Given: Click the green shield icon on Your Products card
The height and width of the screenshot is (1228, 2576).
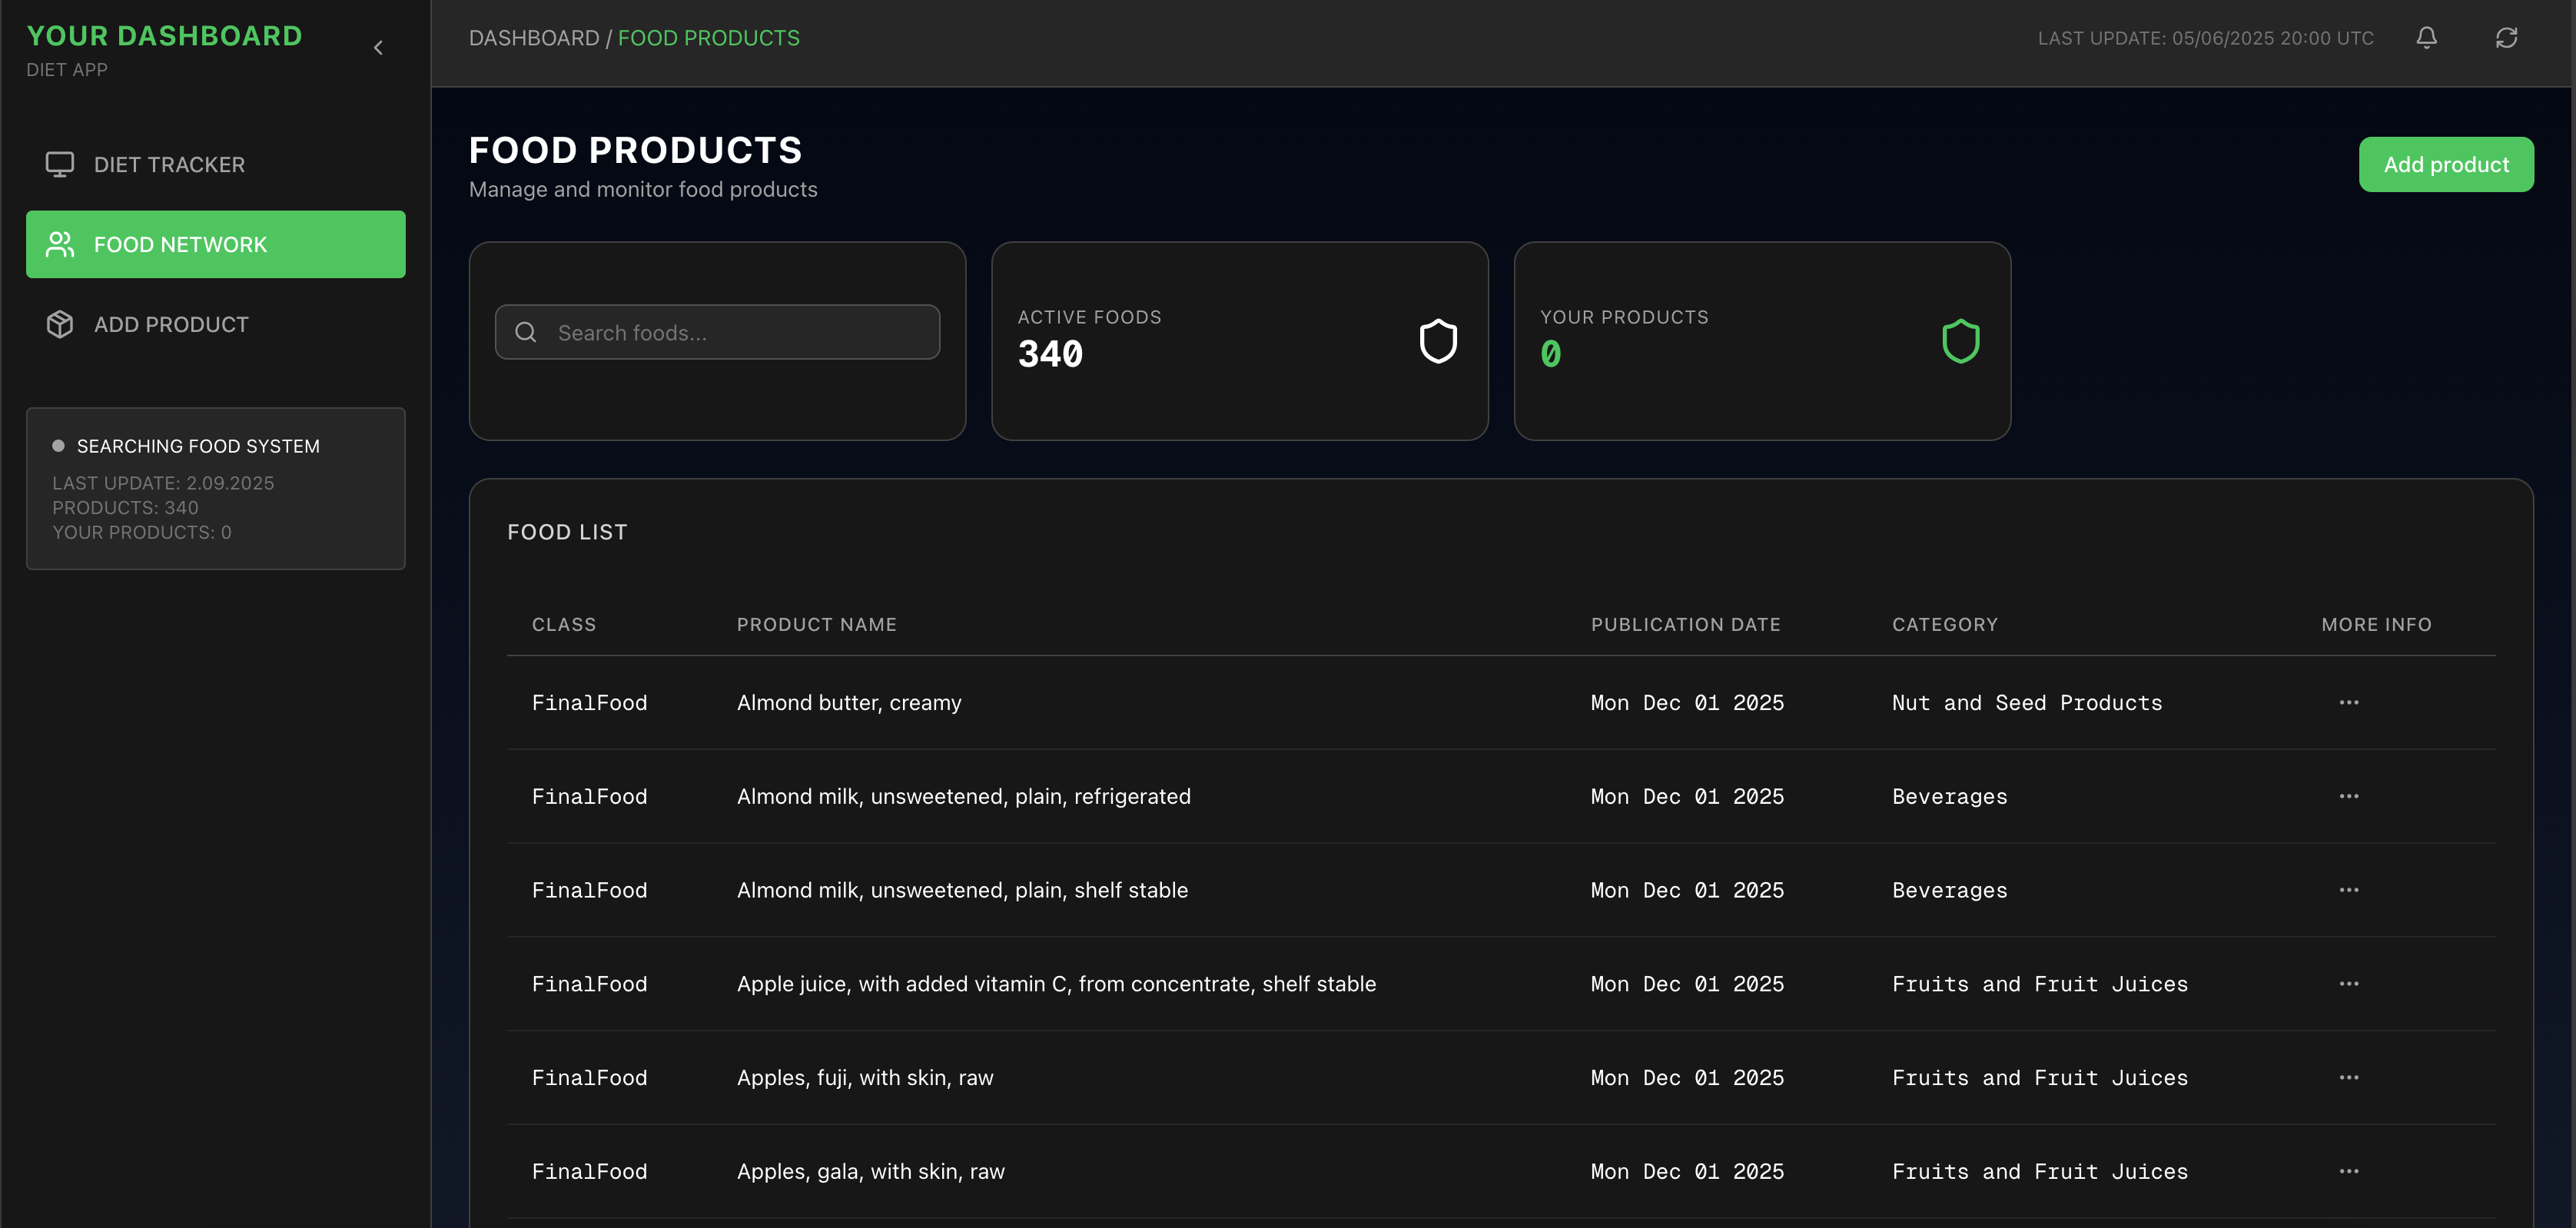Looking at the screenshot, I should 1962,340.
